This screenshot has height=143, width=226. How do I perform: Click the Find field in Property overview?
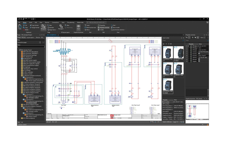197,40
